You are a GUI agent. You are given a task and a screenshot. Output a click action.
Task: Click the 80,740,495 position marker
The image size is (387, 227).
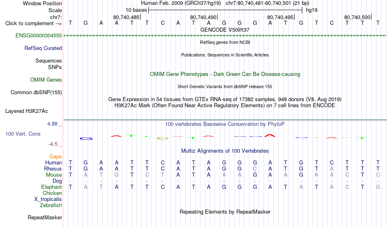[x=281, y=17]
